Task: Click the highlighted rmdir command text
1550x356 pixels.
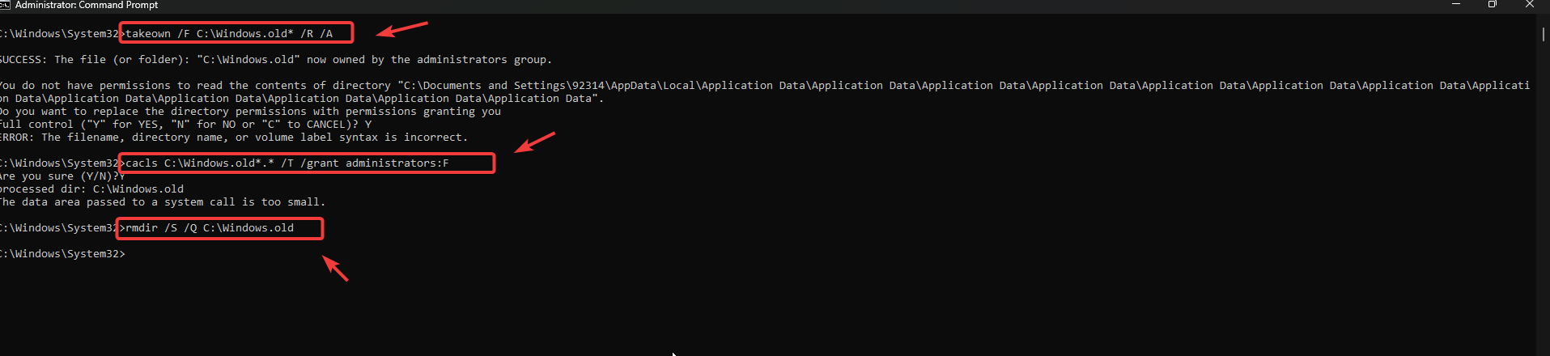Action: point(210,228)
